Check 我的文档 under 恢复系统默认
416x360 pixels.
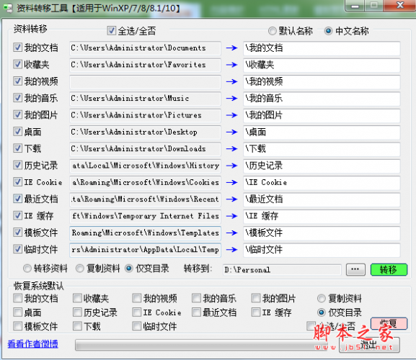17,298
